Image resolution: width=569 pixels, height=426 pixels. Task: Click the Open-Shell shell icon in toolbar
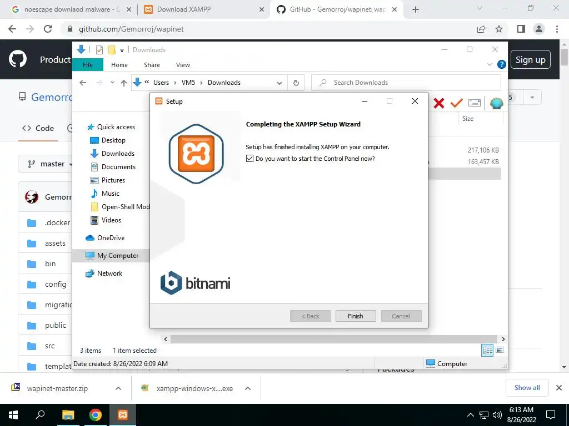click(496, 103)
